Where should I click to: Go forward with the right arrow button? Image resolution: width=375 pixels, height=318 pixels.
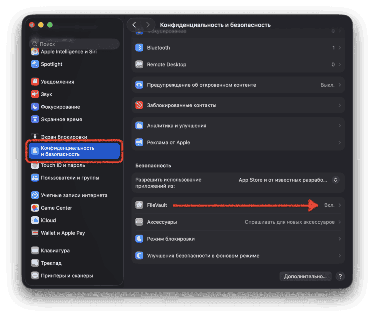148,25
